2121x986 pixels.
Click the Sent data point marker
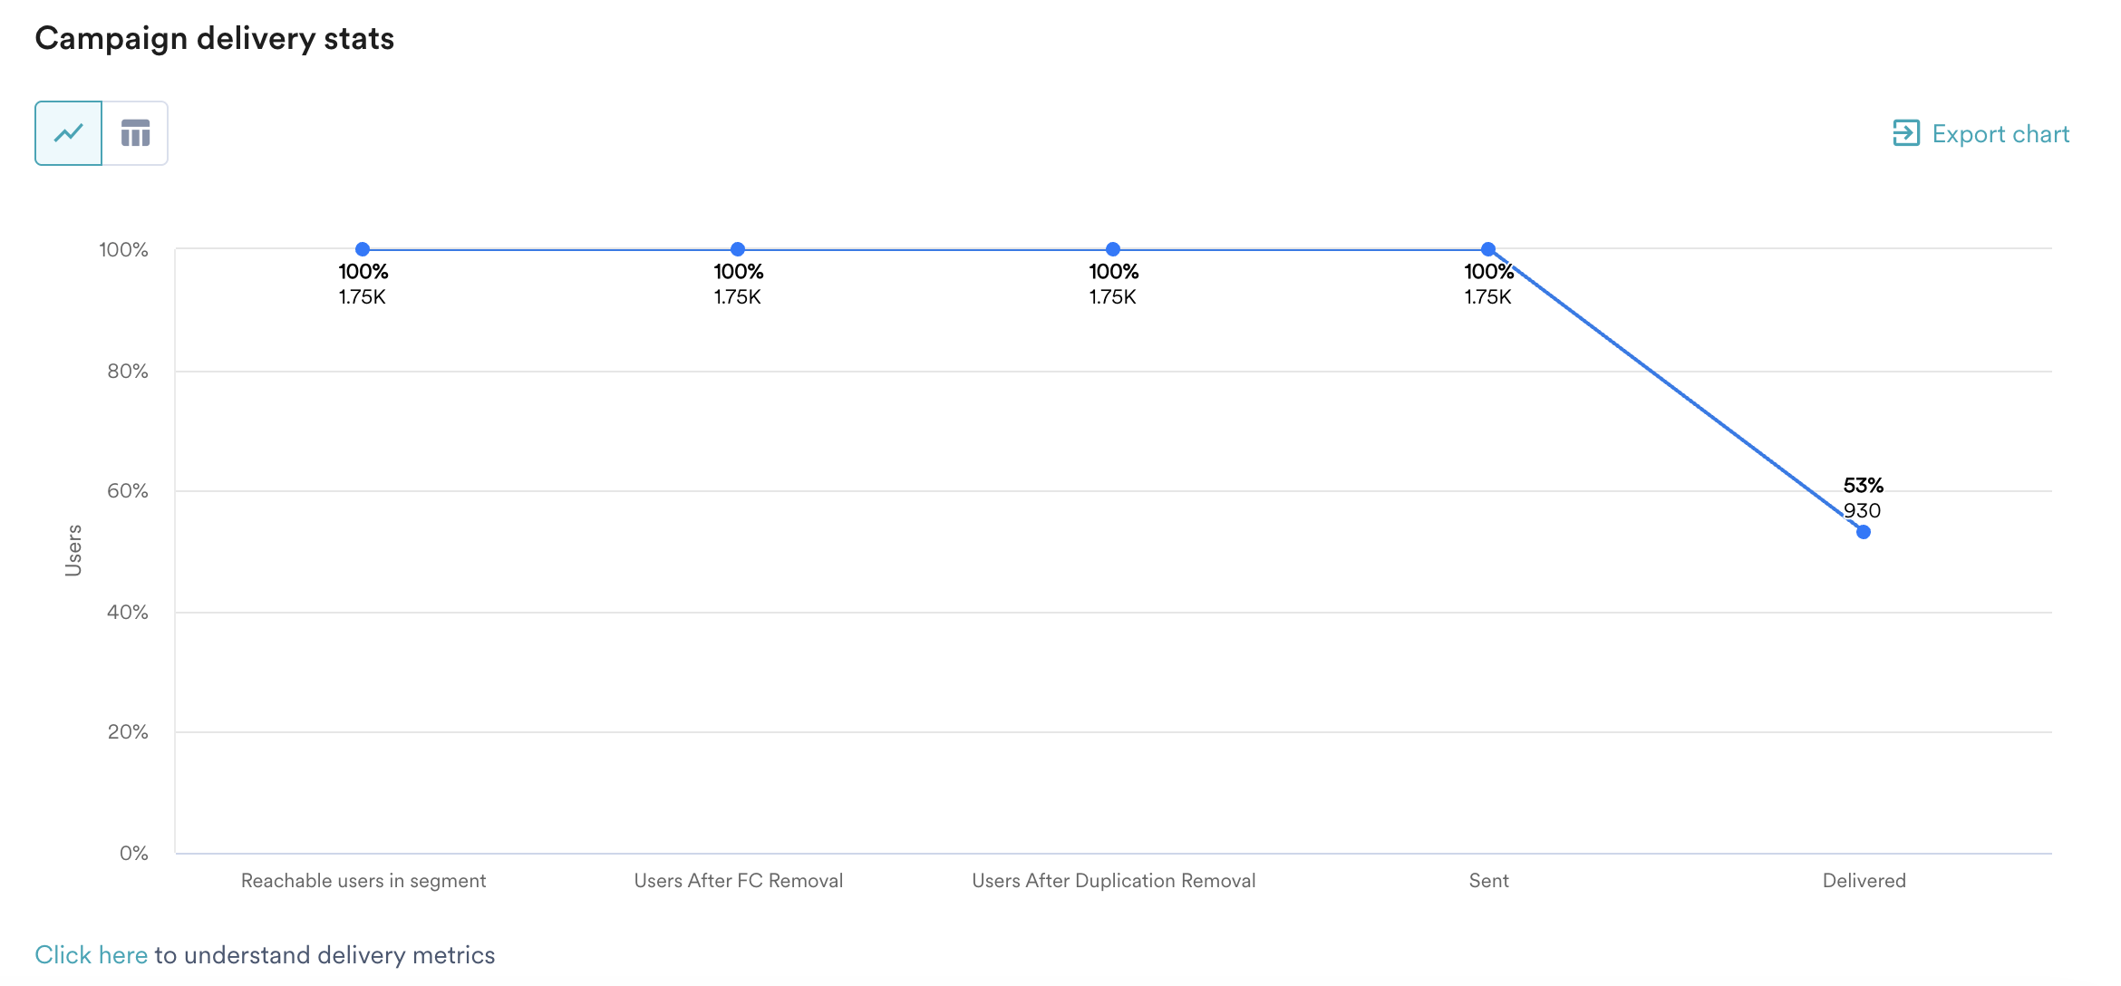[x=1487, y=247]
